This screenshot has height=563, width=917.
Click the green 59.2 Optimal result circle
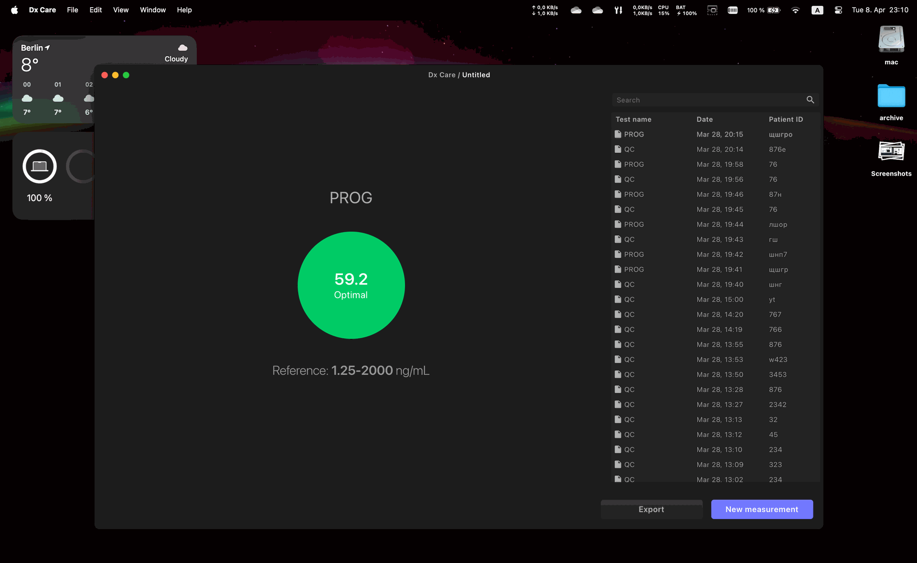pyautogui.click(x=351, y=285)
